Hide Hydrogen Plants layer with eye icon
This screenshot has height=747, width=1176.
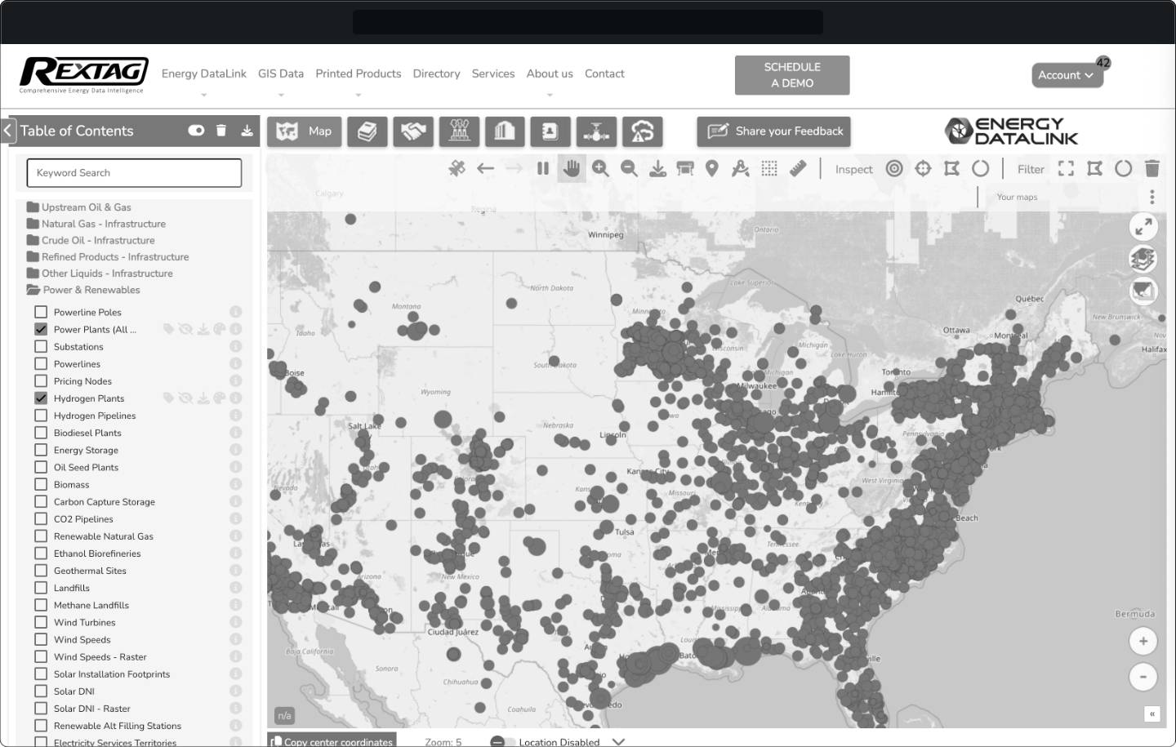click(x=185, y=398)
